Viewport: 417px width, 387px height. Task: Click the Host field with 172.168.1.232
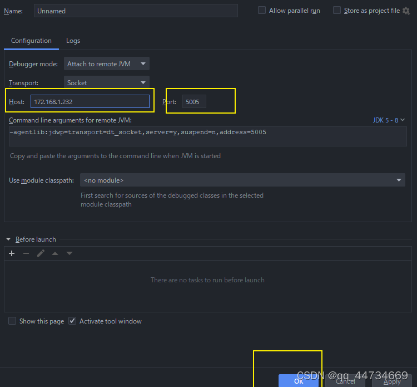[90, 101]
